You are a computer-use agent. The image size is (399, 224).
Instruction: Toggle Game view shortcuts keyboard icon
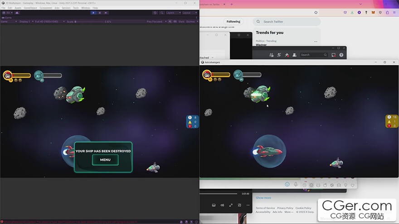tap(175, 22)
